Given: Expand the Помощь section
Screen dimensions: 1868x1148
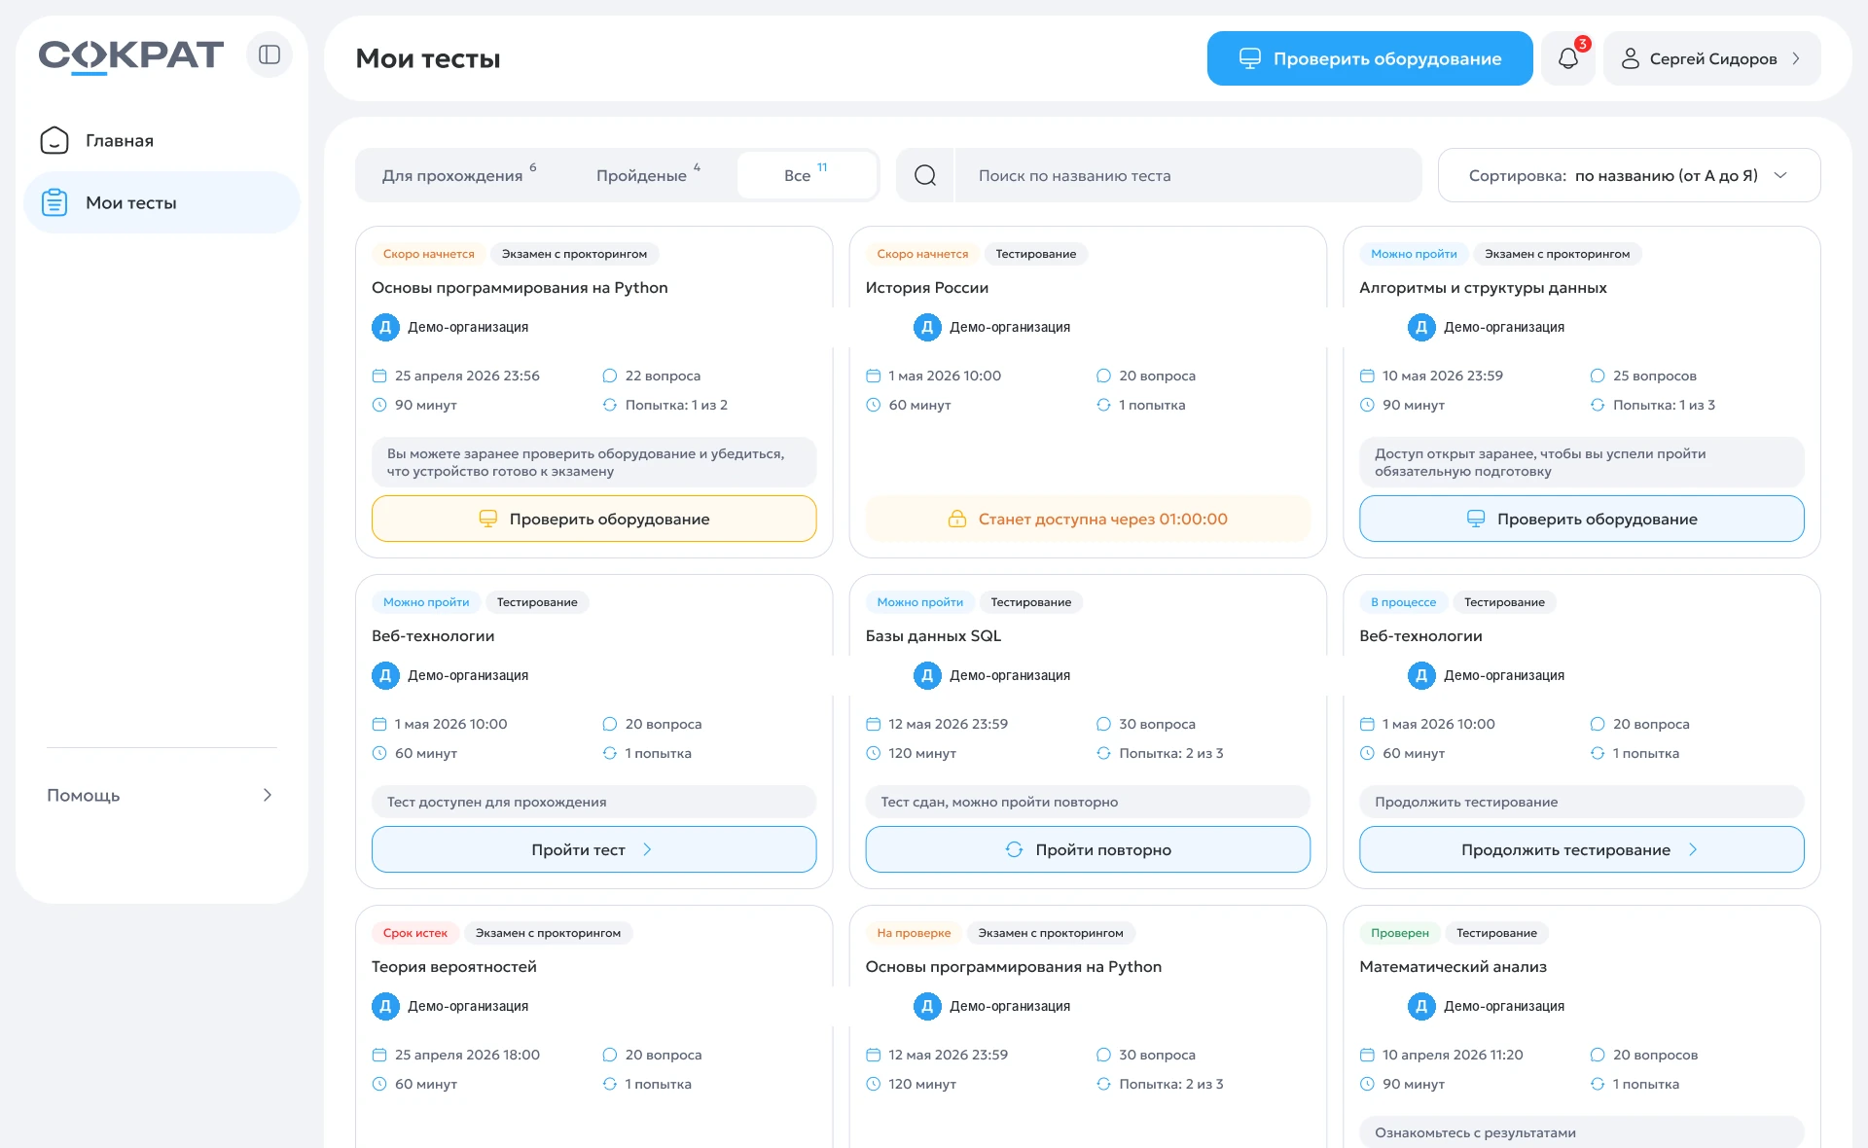Looking at the screenshot, I should tap(161, 795).
